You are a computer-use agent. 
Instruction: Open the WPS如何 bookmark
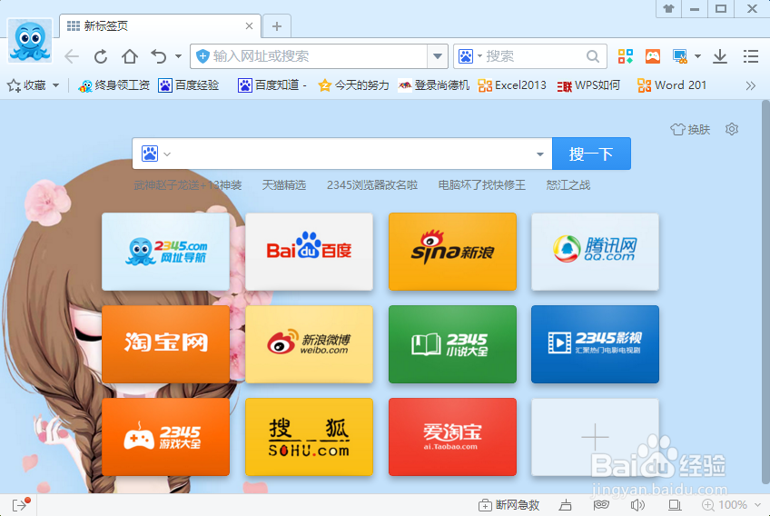coord(588,85)
